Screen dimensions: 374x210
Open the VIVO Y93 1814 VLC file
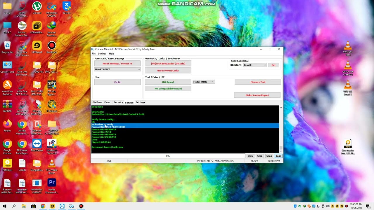click(348, 49)
